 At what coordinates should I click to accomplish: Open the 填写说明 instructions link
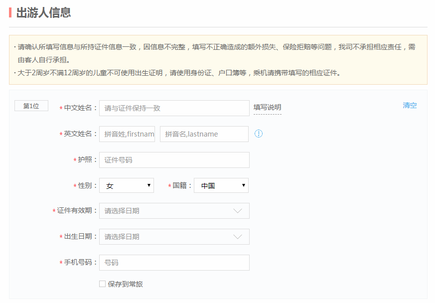[267, 107]
